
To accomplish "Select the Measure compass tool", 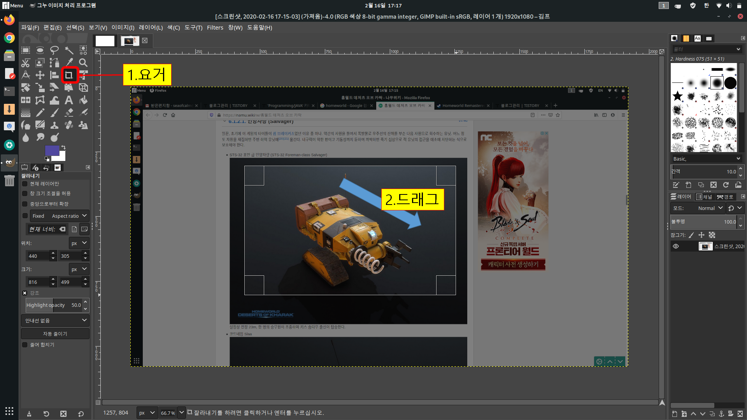I will pyautogui.click(x=26, y=75).
